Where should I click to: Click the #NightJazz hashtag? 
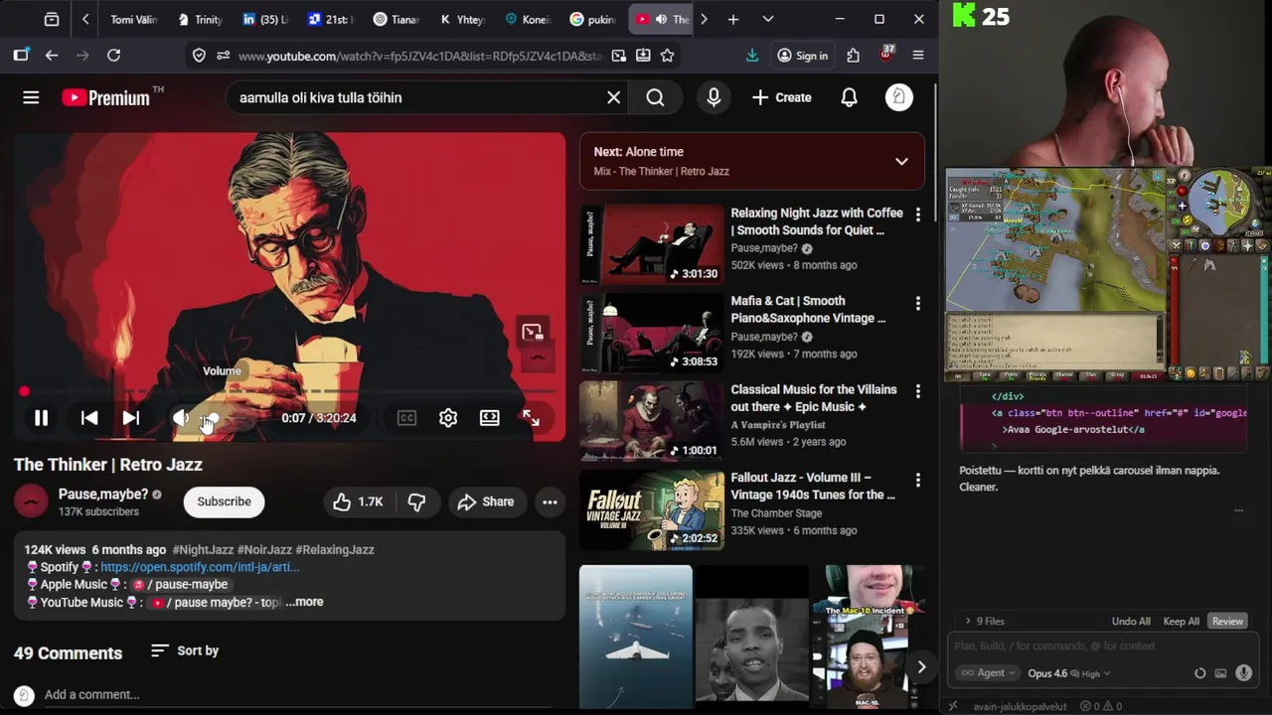[203, 549]
